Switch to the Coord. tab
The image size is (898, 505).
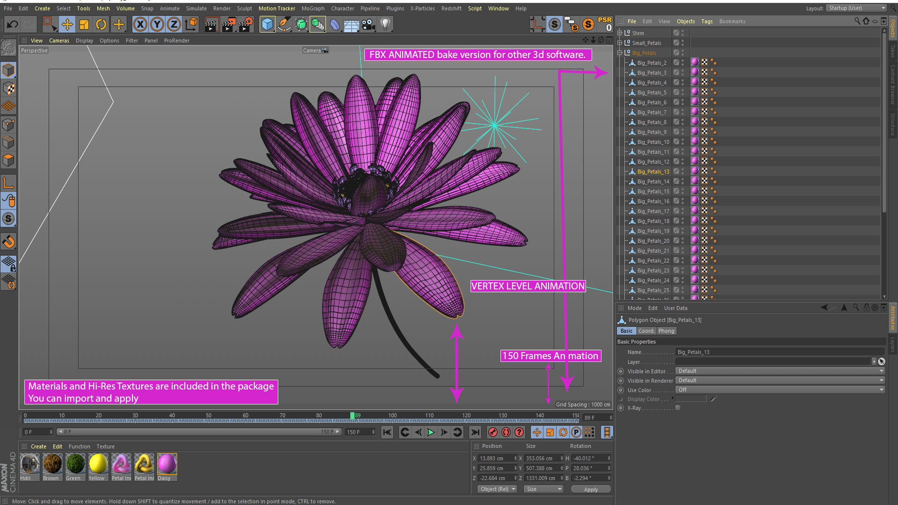tap(646, 331)
